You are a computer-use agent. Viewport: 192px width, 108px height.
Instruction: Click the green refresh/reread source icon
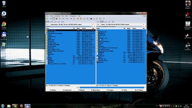coord(47,19)
